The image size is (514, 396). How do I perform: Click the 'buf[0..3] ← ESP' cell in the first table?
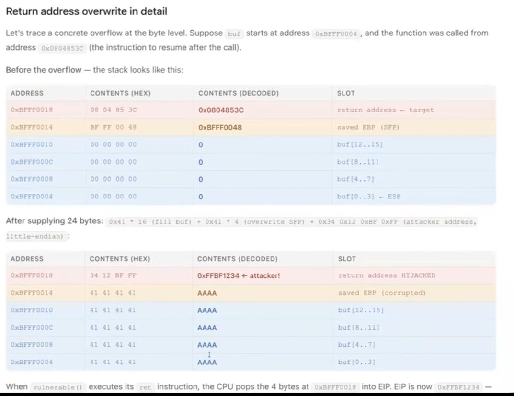point(369,197)
